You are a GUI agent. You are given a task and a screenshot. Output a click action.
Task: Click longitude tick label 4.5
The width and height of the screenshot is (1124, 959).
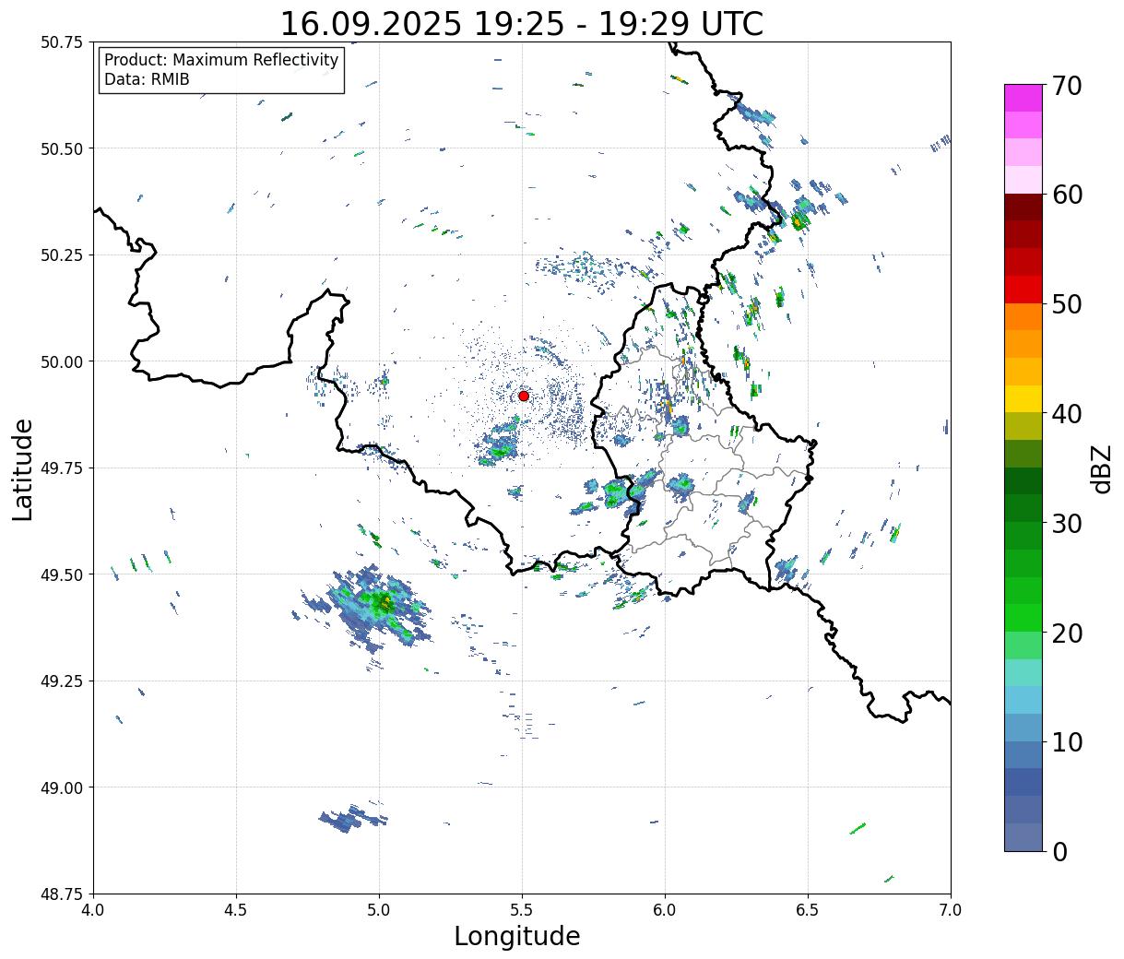(236, 910)
